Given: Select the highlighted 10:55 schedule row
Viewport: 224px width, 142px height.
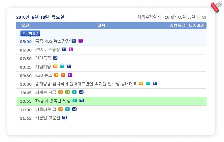Looking at the screenshot, I should click(x=112, y=101).
